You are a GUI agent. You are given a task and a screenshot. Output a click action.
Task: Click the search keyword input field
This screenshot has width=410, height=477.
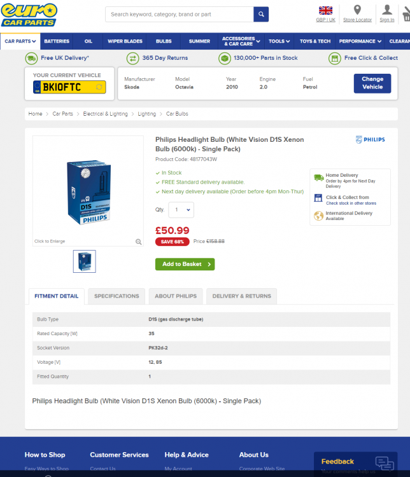pyautogui.click(x=180, y=14)
